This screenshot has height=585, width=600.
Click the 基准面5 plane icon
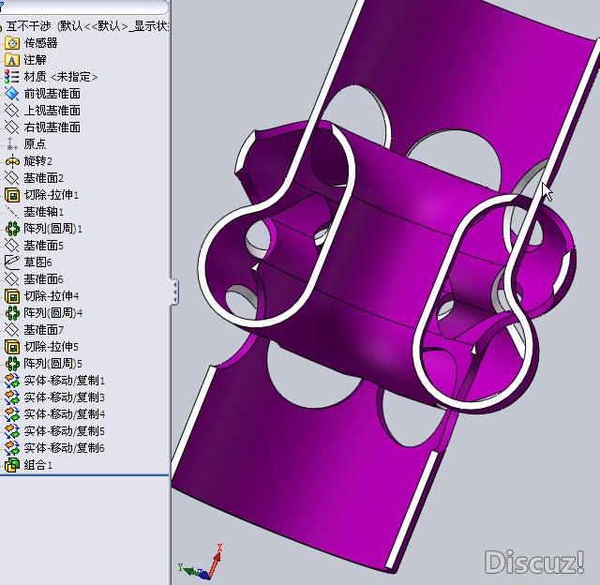(x=12, y=246)
